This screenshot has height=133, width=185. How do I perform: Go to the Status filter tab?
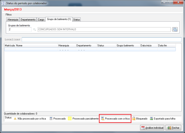(77, 20)
